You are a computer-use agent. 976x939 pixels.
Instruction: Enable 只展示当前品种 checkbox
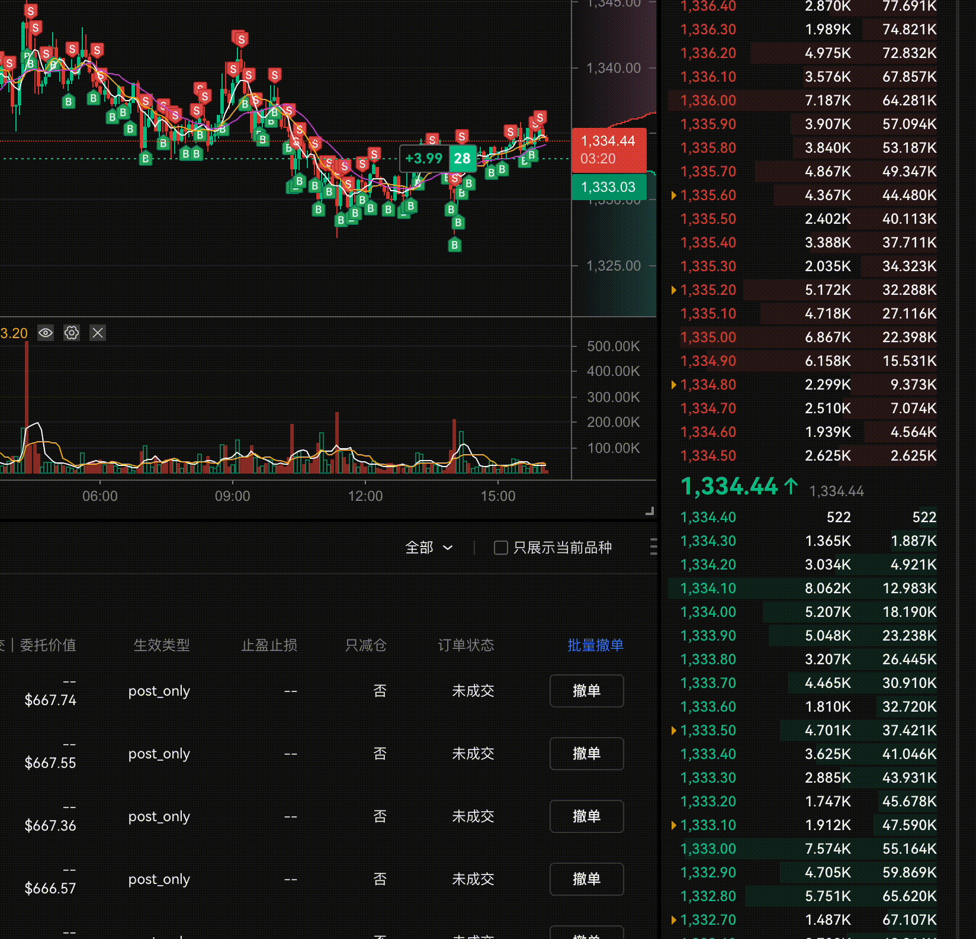tap(501, 548)
